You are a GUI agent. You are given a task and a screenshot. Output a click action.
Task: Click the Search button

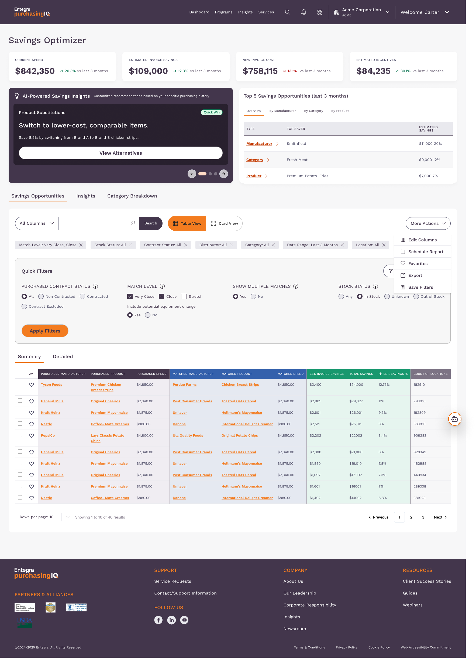point(151,223)
